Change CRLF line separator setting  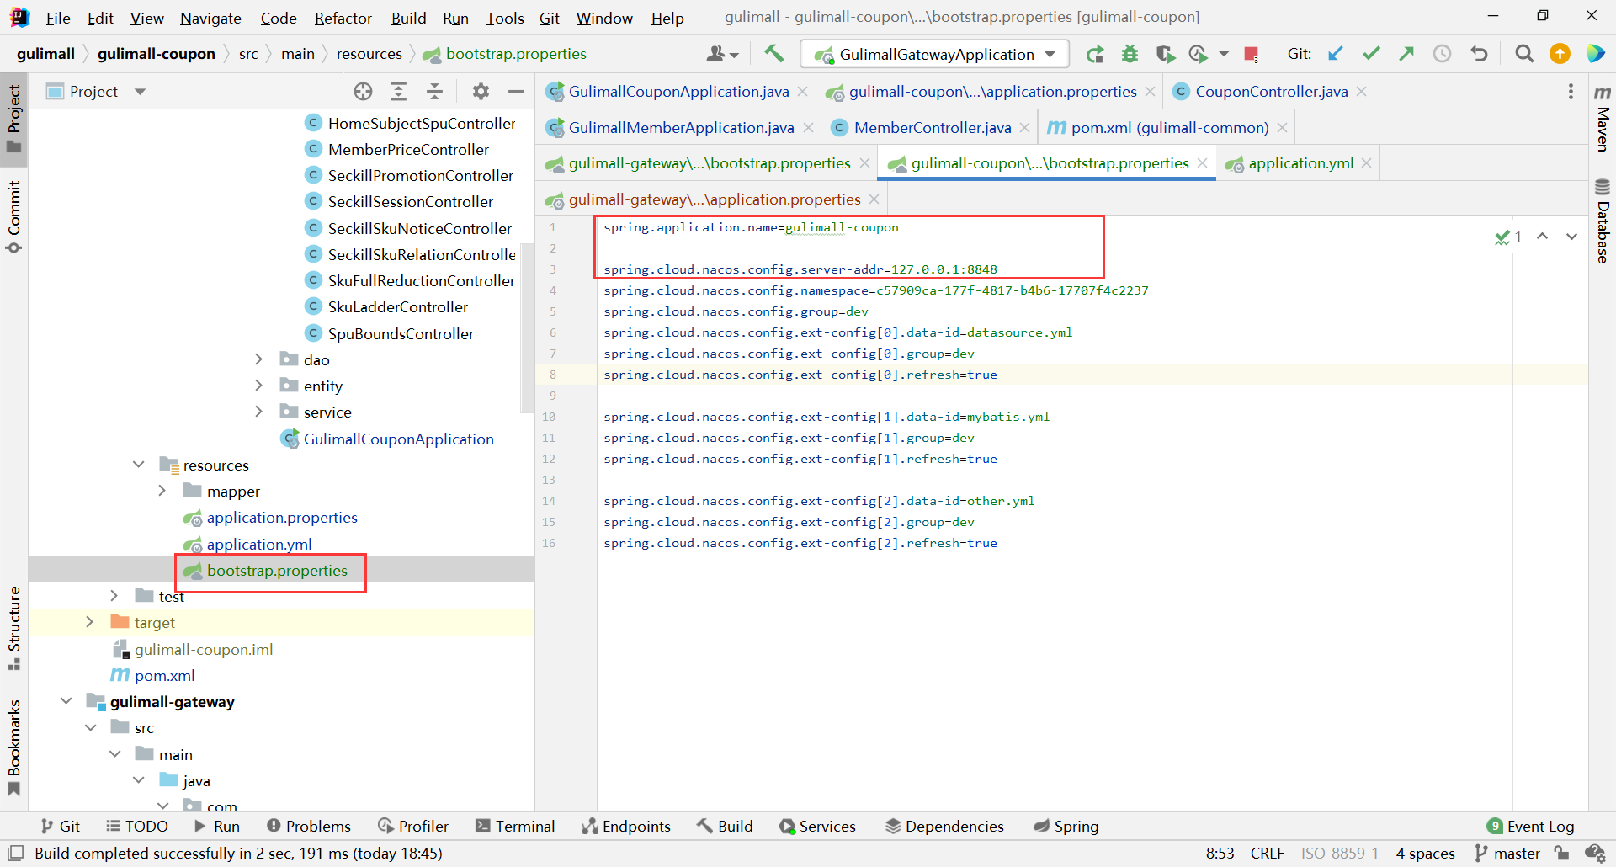(x=1267, y=853)
